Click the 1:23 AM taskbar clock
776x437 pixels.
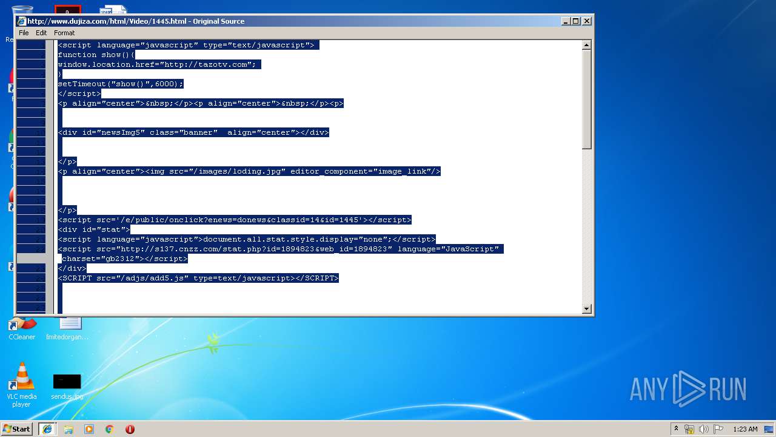click(745, 429)
